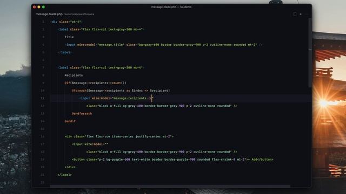Click the label tag on line 2
This screenshot has width=346, height=194.
[101, 29]
